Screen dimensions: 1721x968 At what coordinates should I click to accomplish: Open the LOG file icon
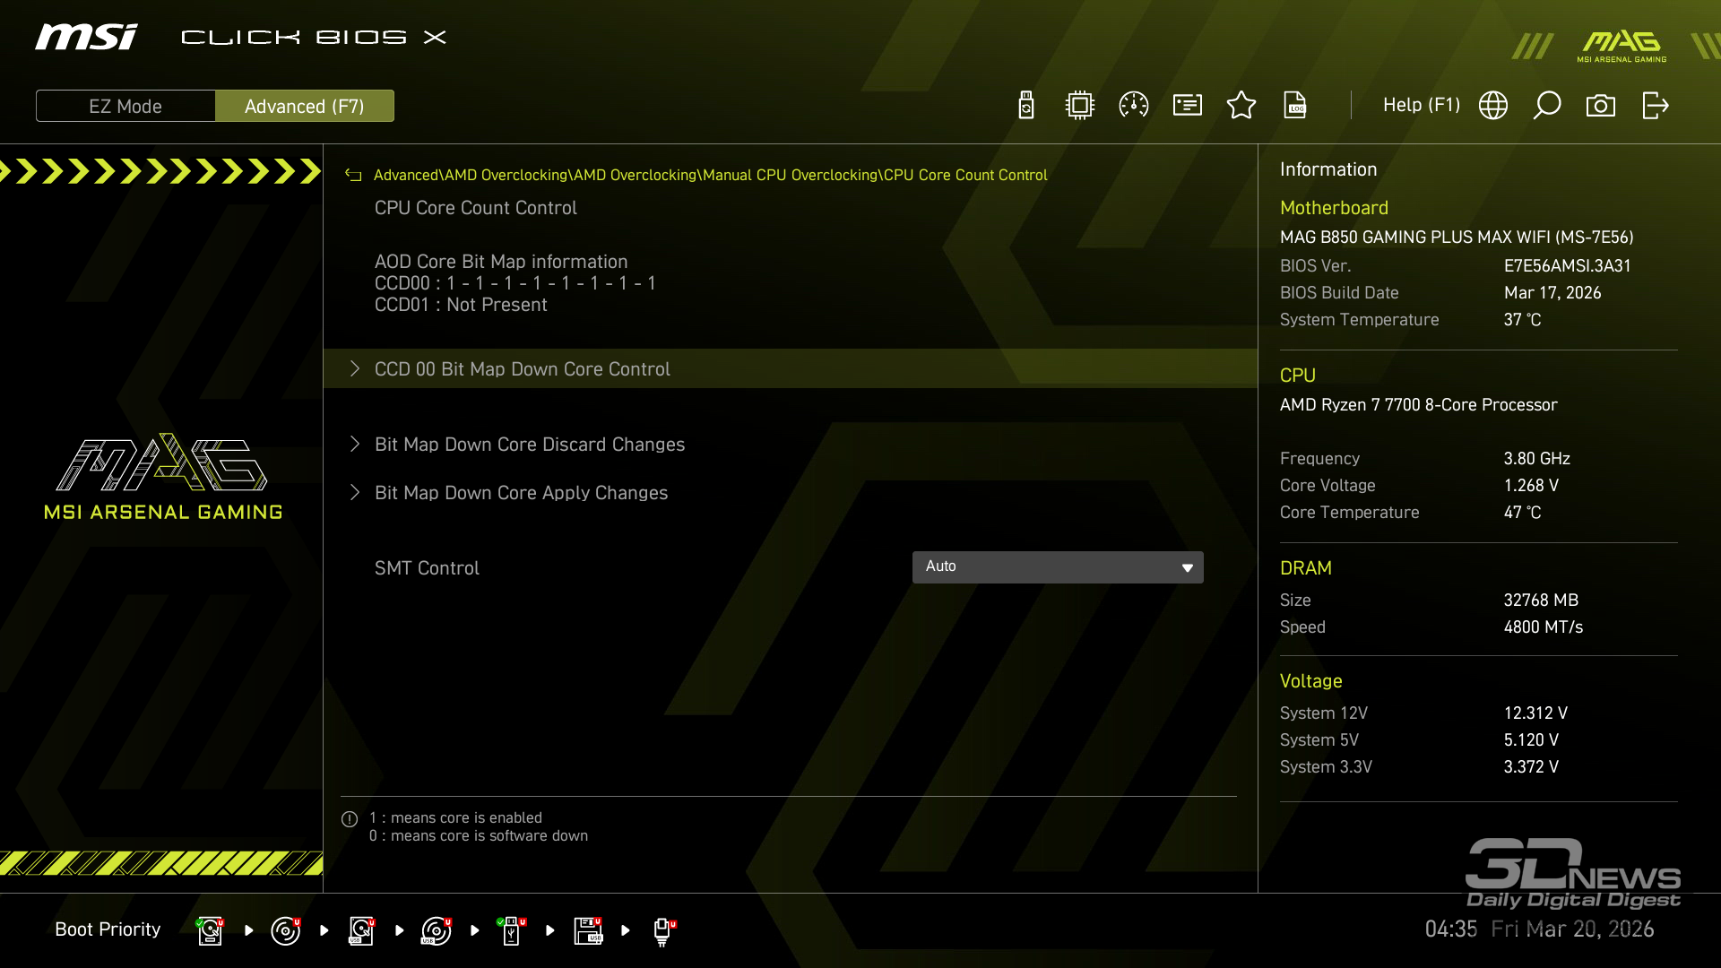[x=1295, y=106]
